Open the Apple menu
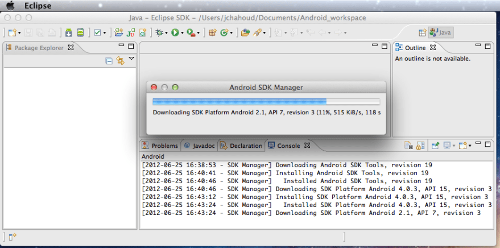 click(10, 6)
